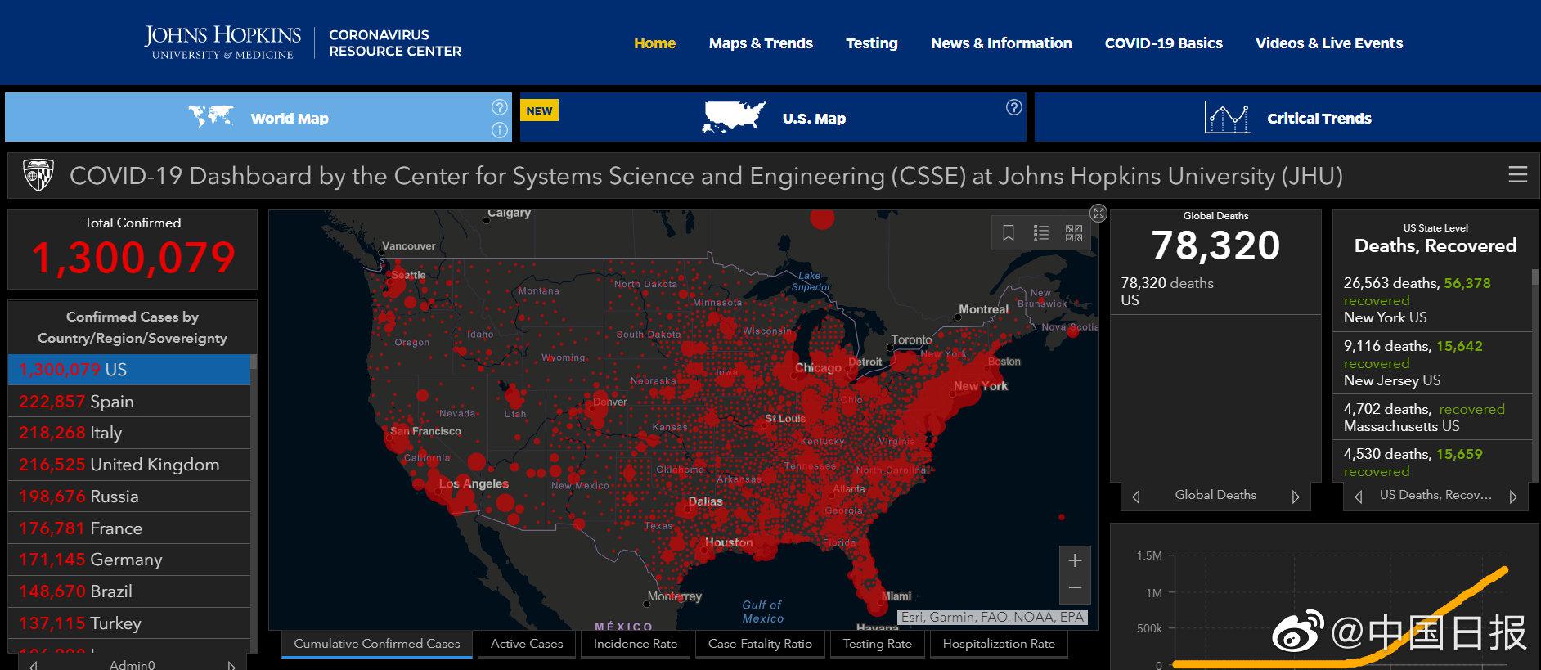The height and width of the screenshot is (670, 1541).
Task: Click the World Map help question icon
Action: [499, 107]
